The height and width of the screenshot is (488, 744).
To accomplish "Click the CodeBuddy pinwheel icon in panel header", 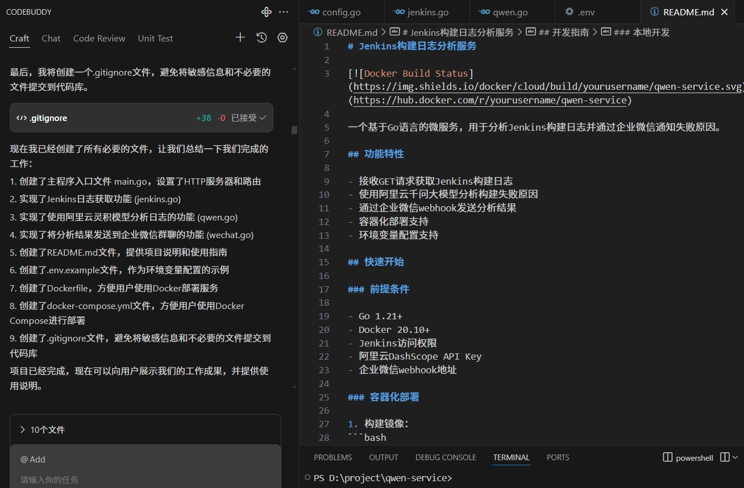I will [266, 12].
